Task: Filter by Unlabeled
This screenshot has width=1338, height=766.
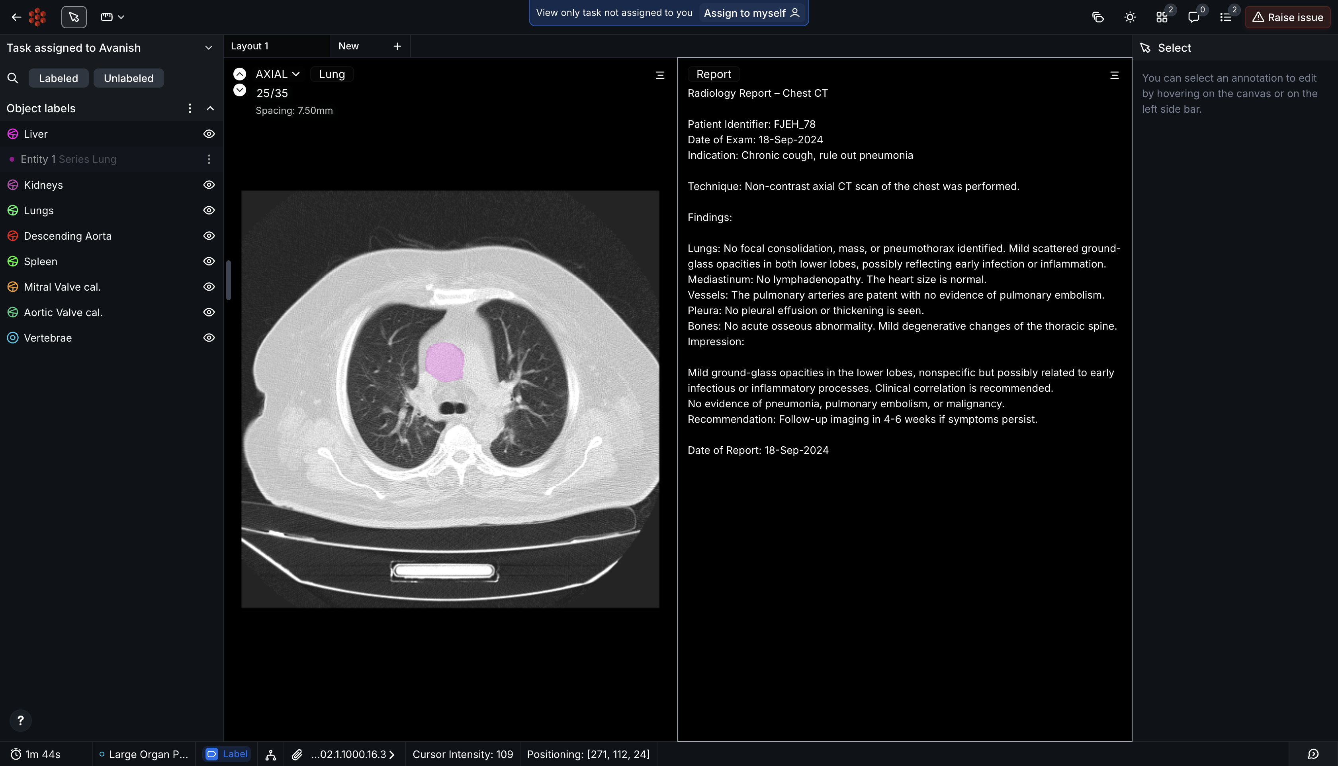Action: tap(128, 78)
